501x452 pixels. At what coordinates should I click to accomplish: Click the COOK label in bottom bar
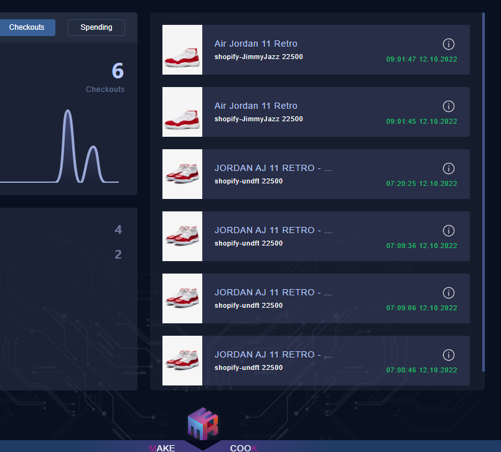click(x=244, y=448)
